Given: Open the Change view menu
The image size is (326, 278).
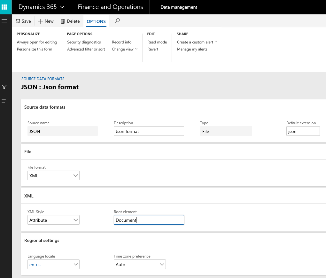Looking at the screenshot, I should coord(124,49).
